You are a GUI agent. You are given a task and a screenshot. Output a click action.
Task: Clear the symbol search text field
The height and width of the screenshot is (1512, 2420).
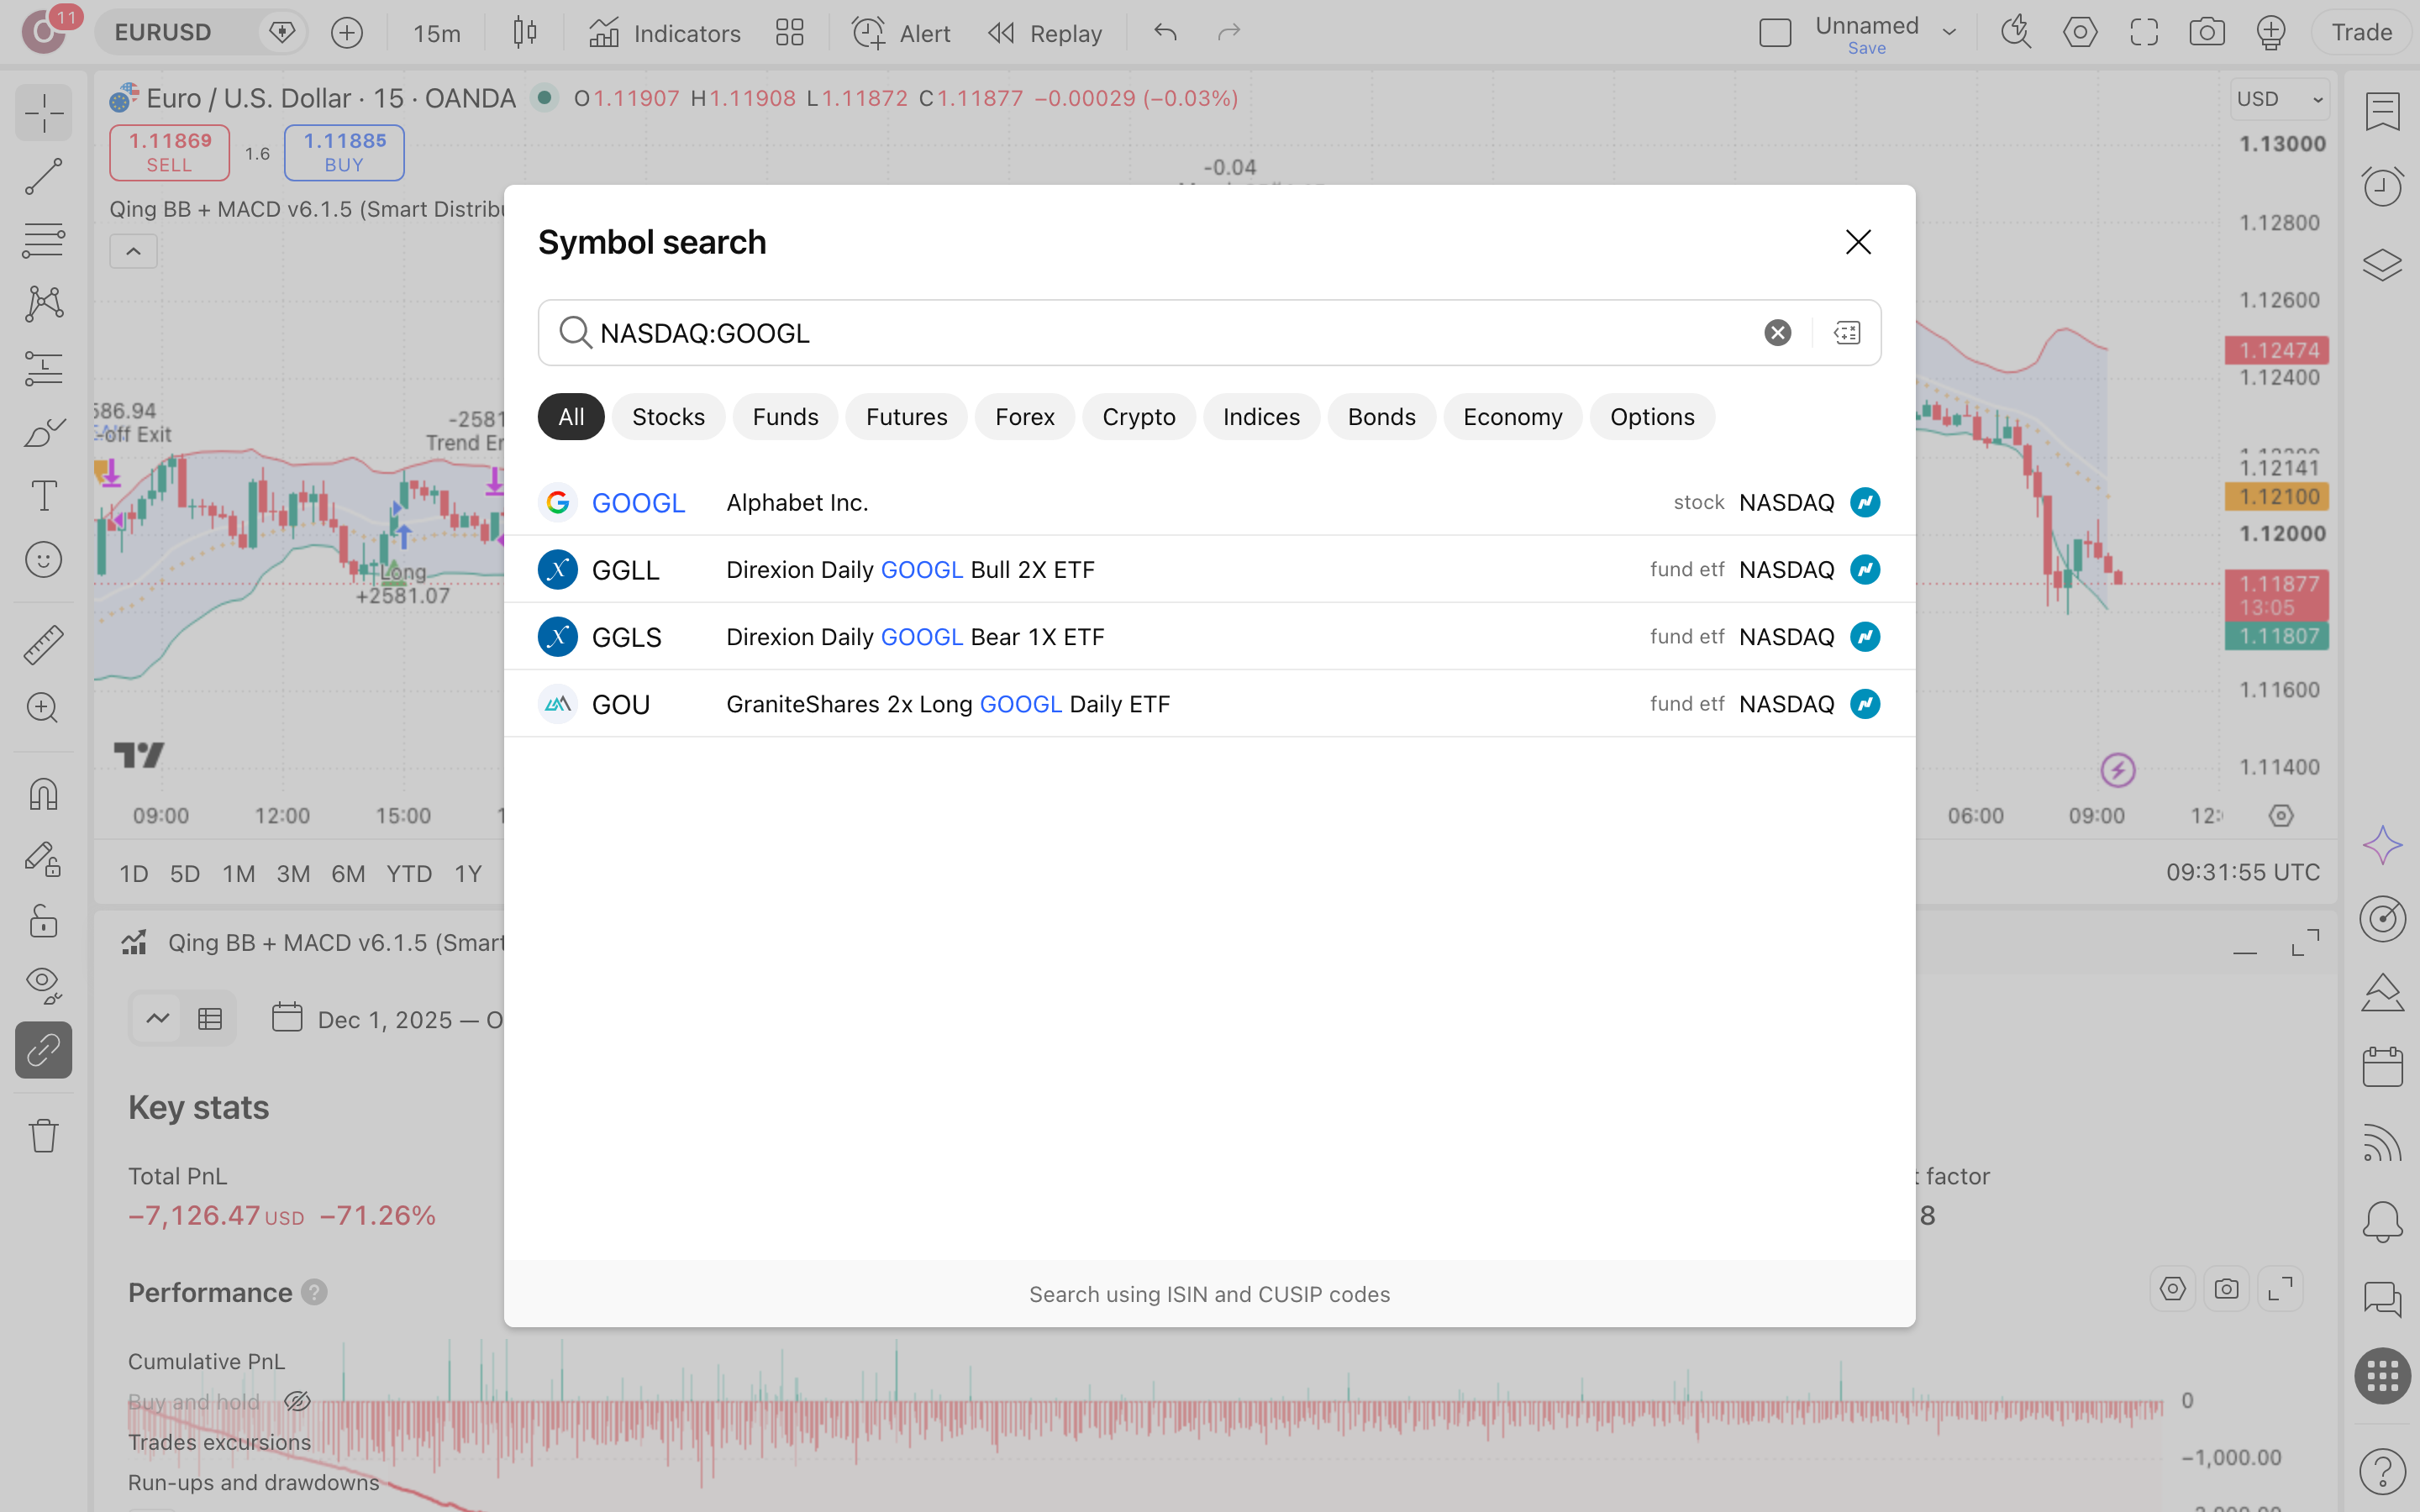[1777, 333]
